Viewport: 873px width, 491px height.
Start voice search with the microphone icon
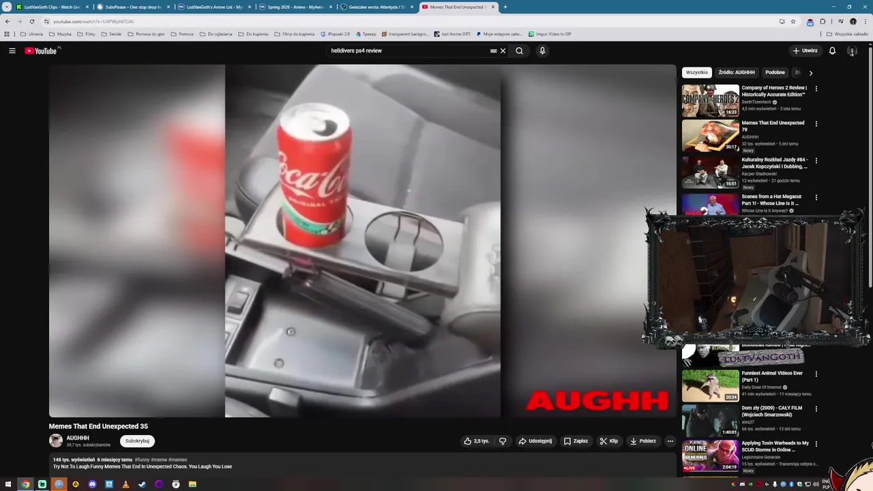click(542, 50)
